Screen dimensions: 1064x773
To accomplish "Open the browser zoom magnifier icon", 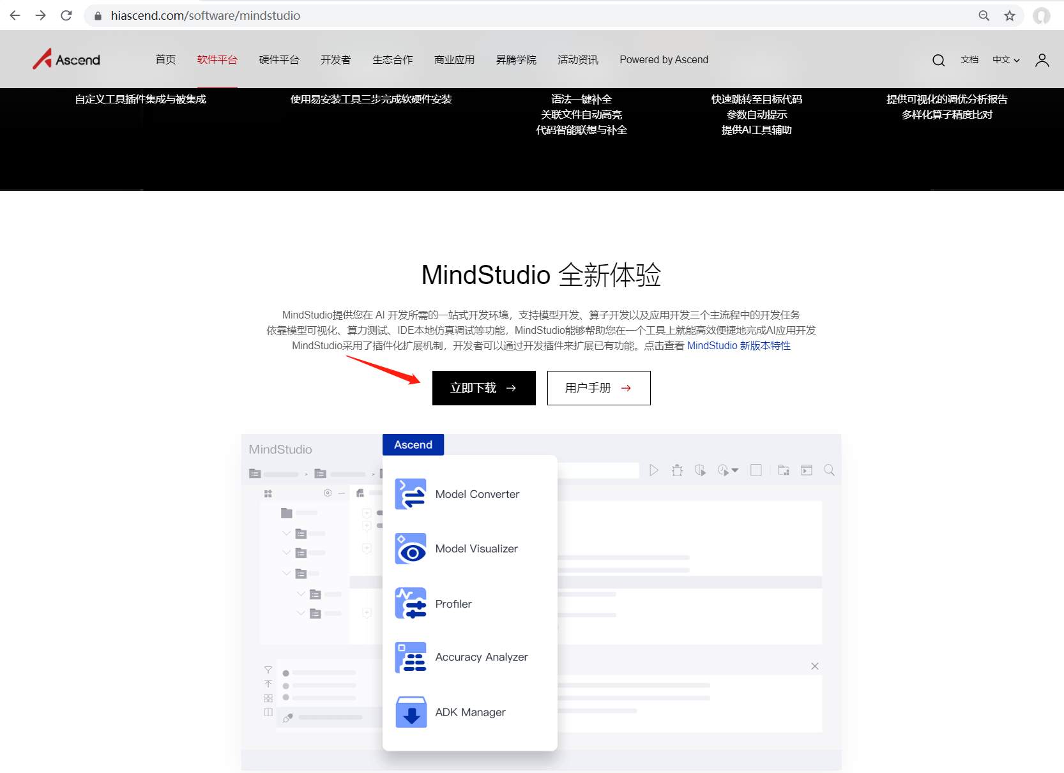I will [984, 15].
